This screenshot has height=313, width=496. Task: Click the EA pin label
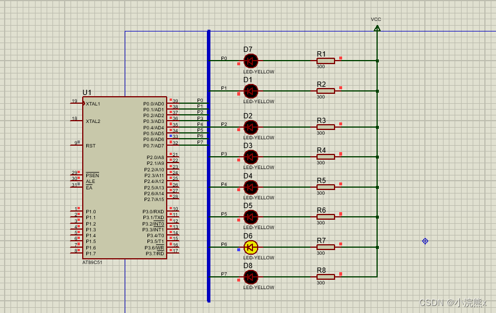pos(89,188)
